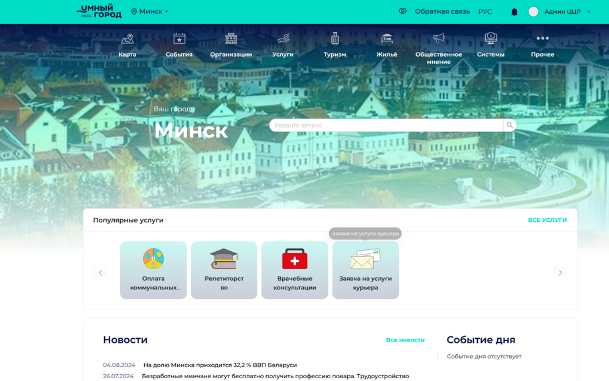Viewport: 609px width, 381px height.
Task: Open Общественное мнение megaphone icon
Action: pyautogui.click(x=438, y=39)
